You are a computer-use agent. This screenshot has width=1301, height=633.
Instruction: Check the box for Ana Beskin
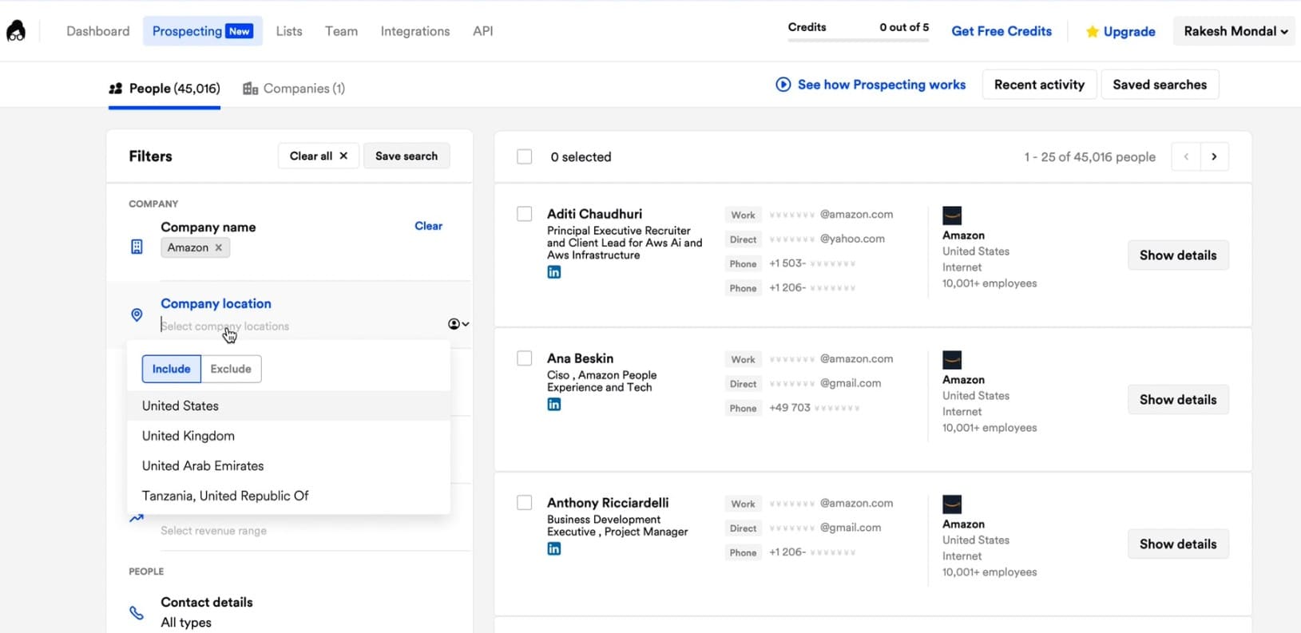pyautogui.click(x=525, y=358)
